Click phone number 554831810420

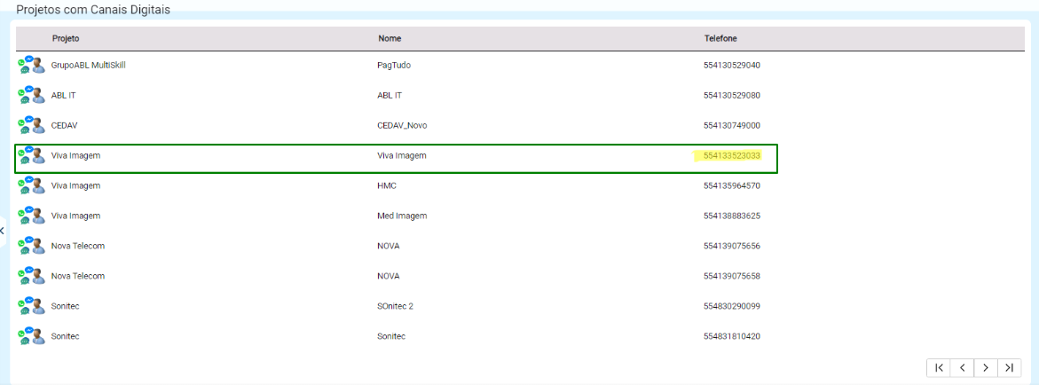point(731,336)
